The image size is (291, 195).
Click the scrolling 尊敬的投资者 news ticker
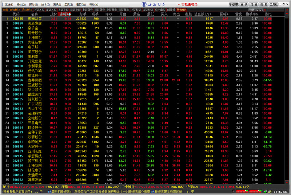pyautogui.click(x=99, y=192)
